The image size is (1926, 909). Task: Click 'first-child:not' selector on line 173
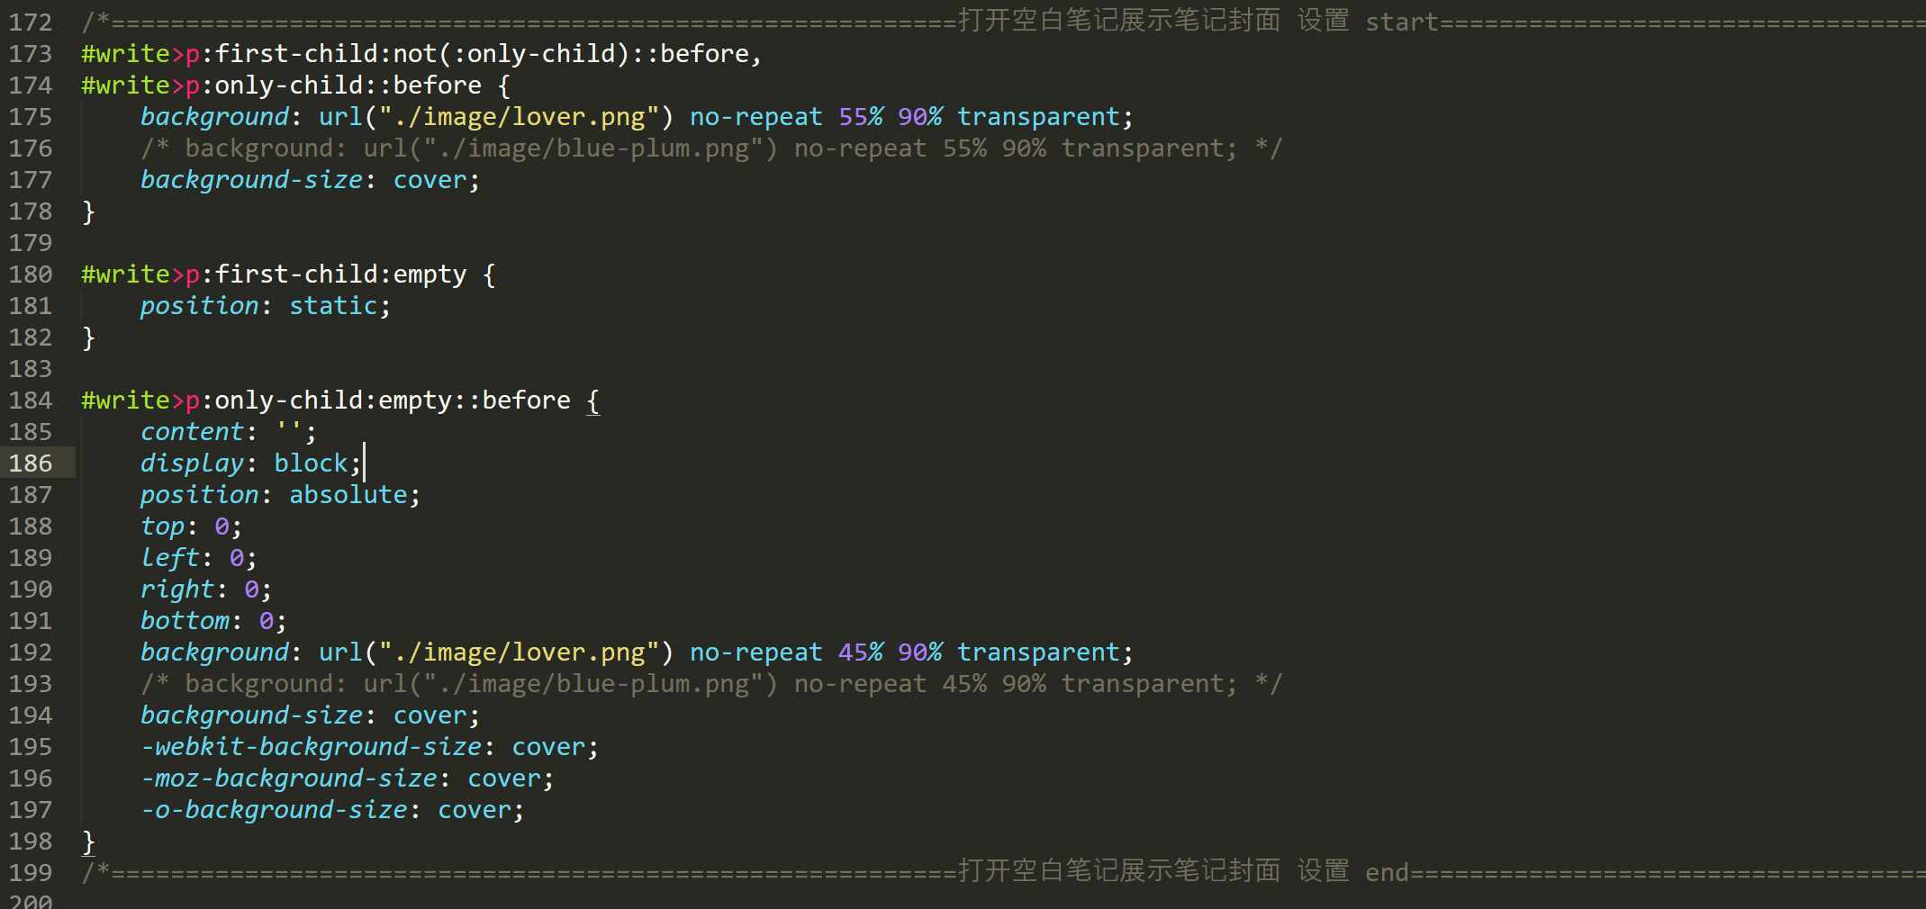pyautogui.click(x=326, y=54)
